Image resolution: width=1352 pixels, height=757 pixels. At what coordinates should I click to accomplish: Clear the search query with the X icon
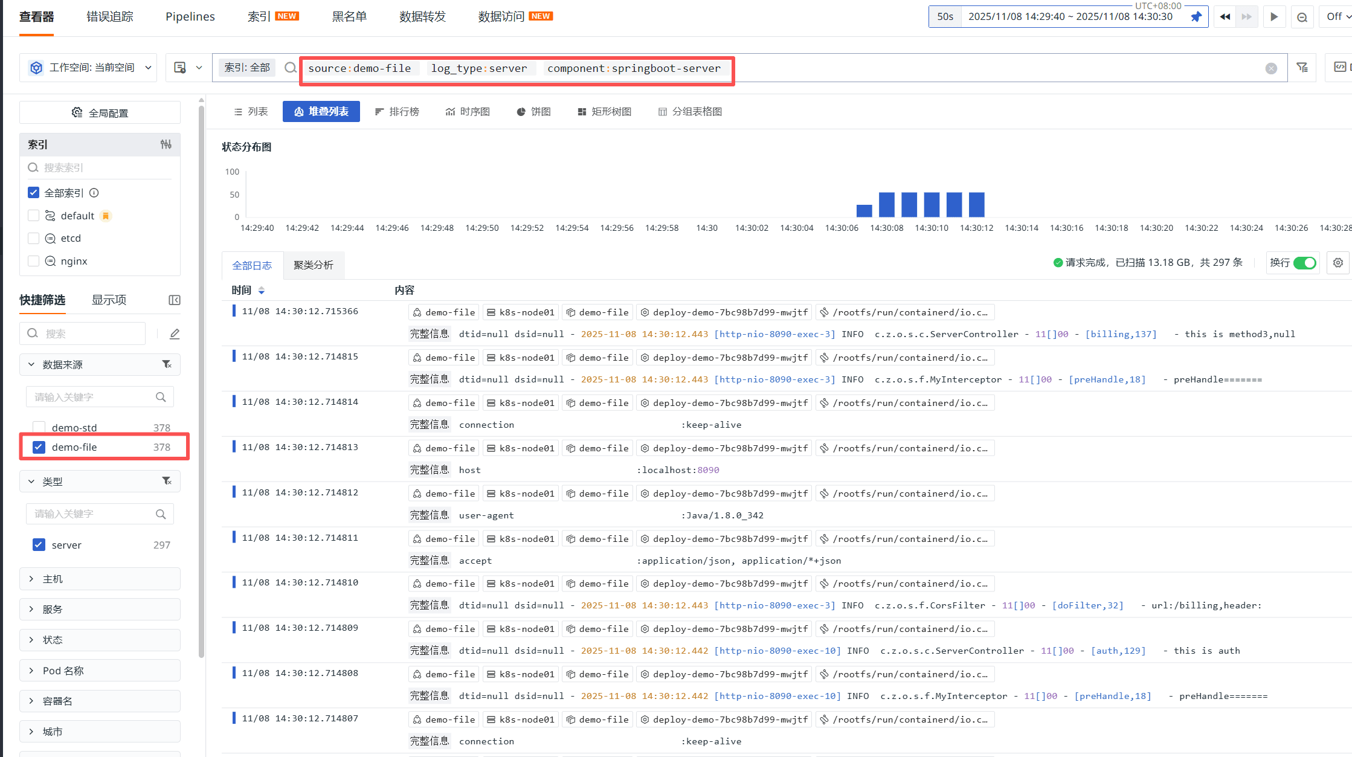point(1271,68)
